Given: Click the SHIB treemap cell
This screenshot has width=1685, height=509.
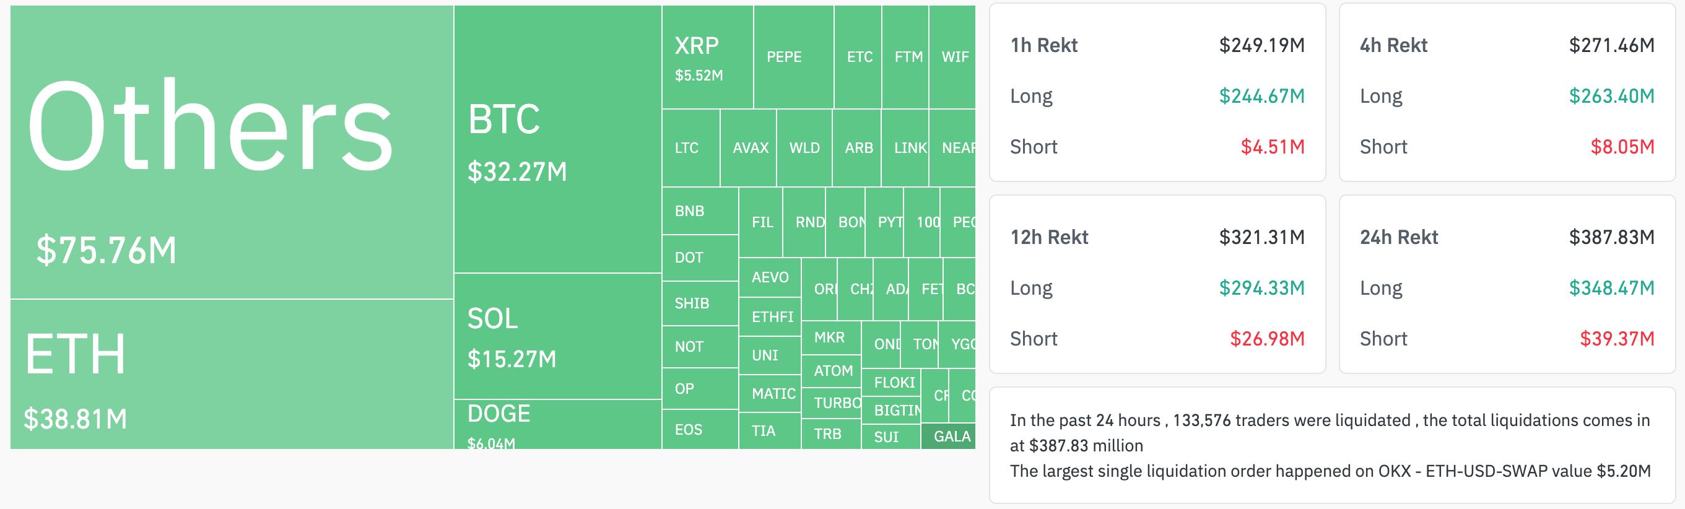Looking at the screenshot, I should coord(699,303).
